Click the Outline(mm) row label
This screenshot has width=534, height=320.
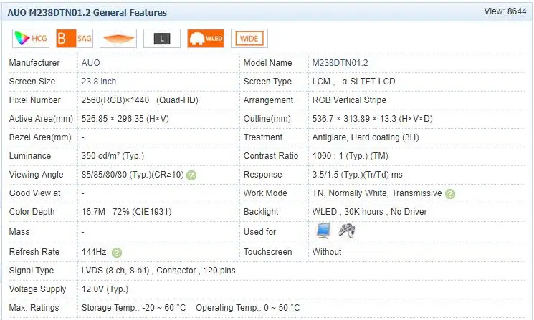267,119
